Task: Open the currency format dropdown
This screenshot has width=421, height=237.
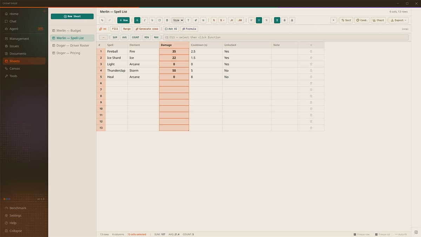Action: pyautogui.click(x=222, y=20)
